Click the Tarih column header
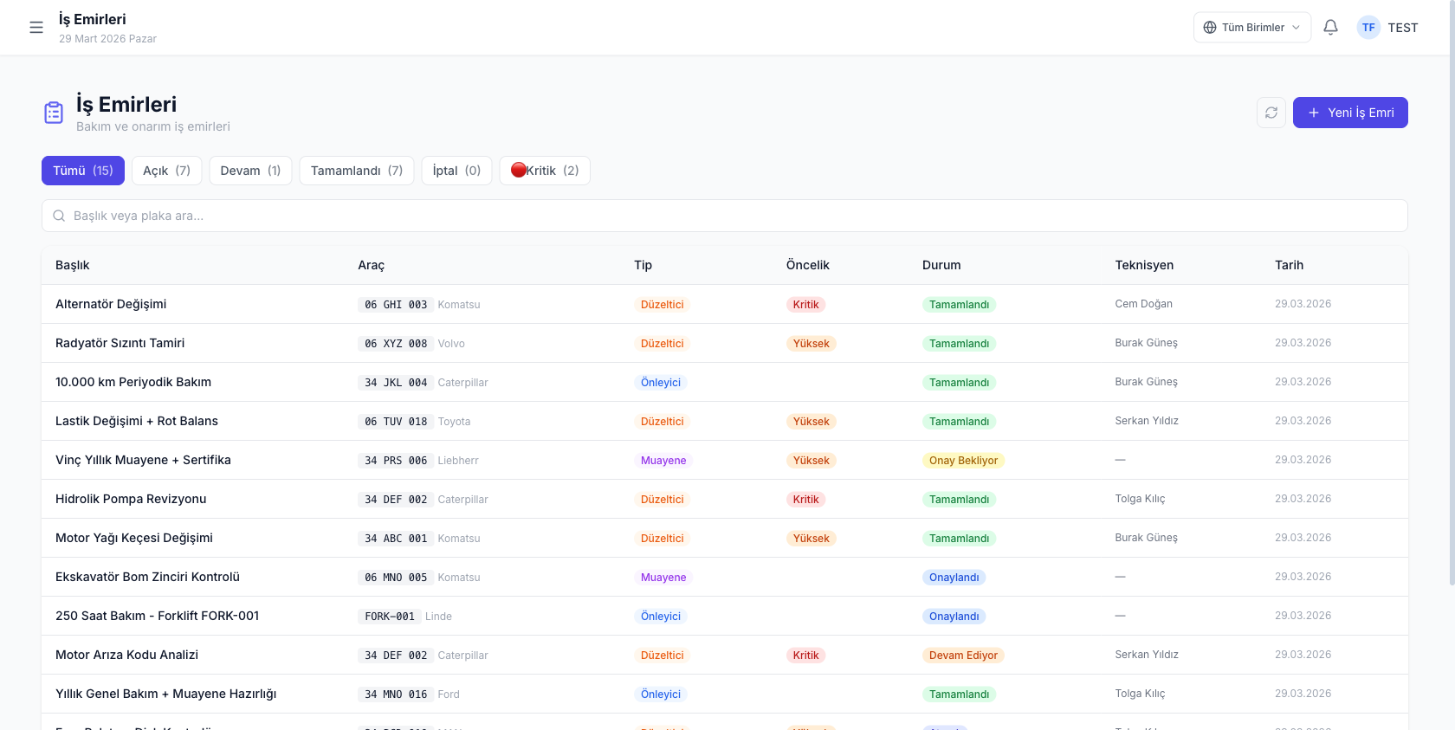This screenshot has height=730, width=1455. 1289,265
